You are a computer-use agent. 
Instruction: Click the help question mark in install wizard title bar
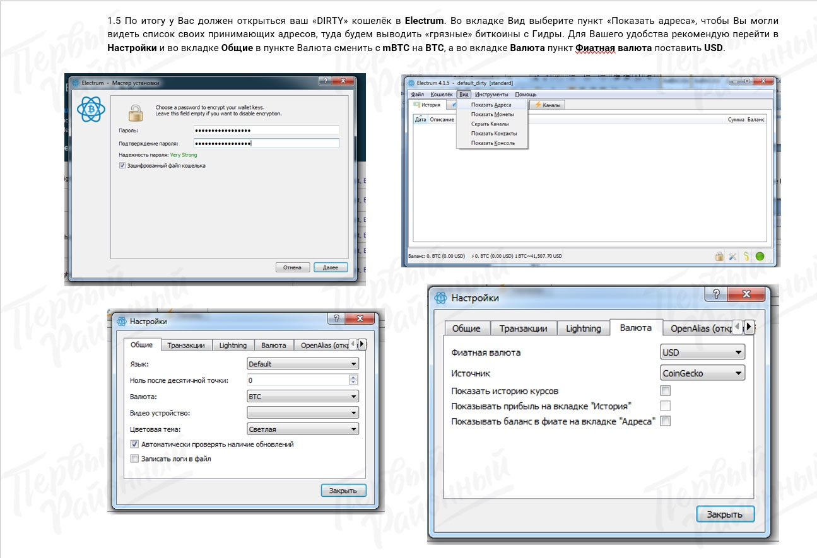point(324,82)
